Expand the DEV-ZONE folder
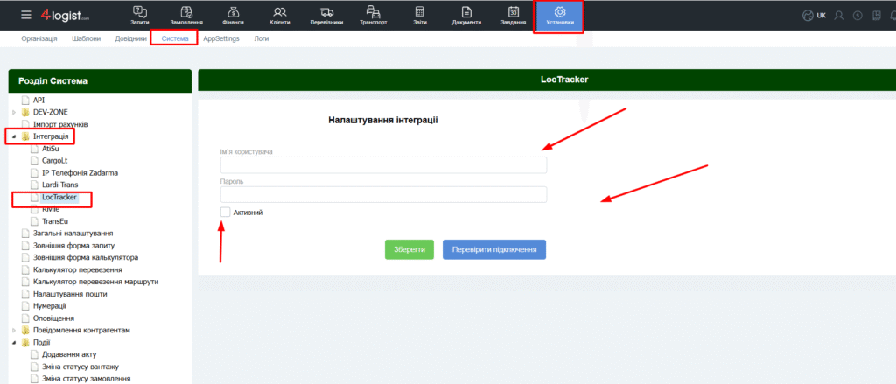This screenshot has height=384, width=896. [14, 113]
